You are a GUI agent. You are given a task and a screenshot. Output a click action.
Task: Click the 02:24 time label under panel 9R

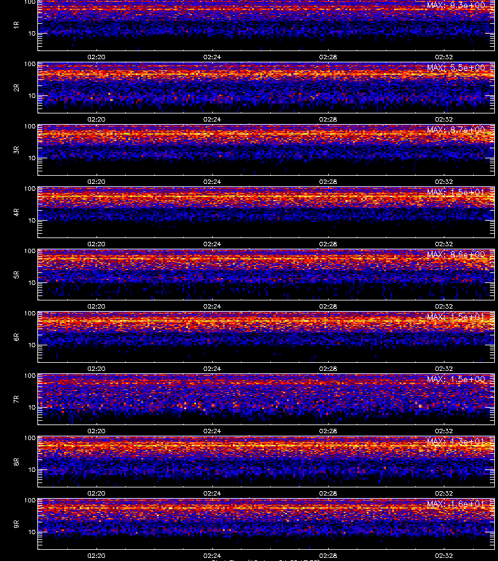pos(212,555)
